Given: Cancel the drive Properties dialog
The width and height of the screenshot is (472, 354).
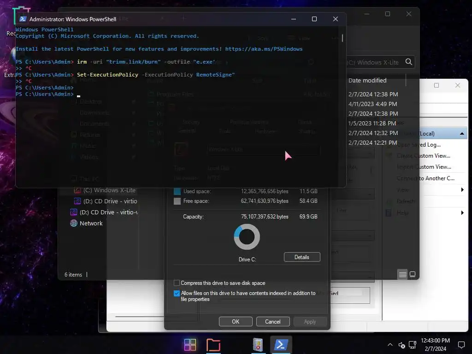Looking at the screenshot, I should (x=273, y=321).
